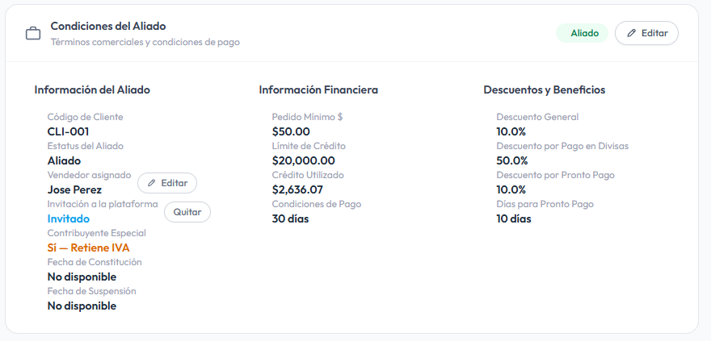The height and width of the screenshot is (341, 711).
Task: Click the Vendedor asignado label
Action: tap(90, 175)
